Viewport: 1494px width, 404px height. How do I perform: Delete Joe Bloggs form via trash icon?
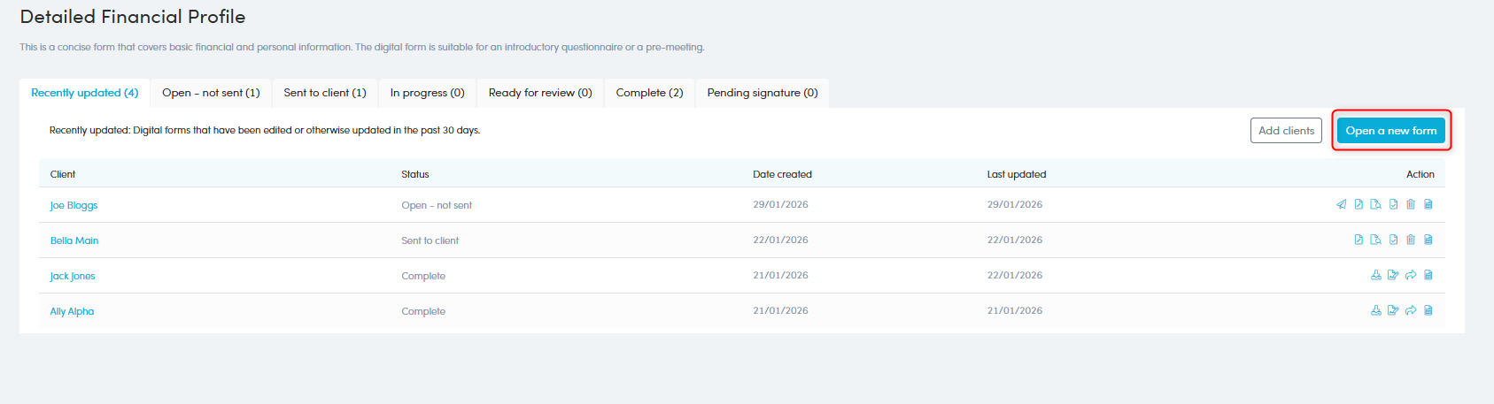[x=1411, y=204]
